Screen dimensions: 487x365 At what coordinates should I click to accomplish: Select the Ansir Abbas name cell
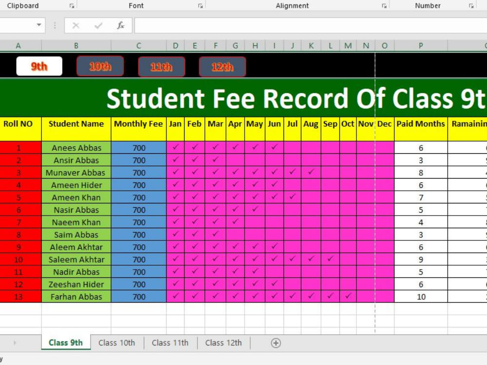point(76,160)
